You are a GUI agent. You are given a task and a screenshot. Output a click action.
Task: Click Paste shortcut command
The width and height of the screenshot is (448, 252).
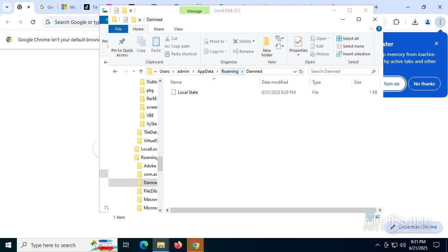tap(181, 54)
